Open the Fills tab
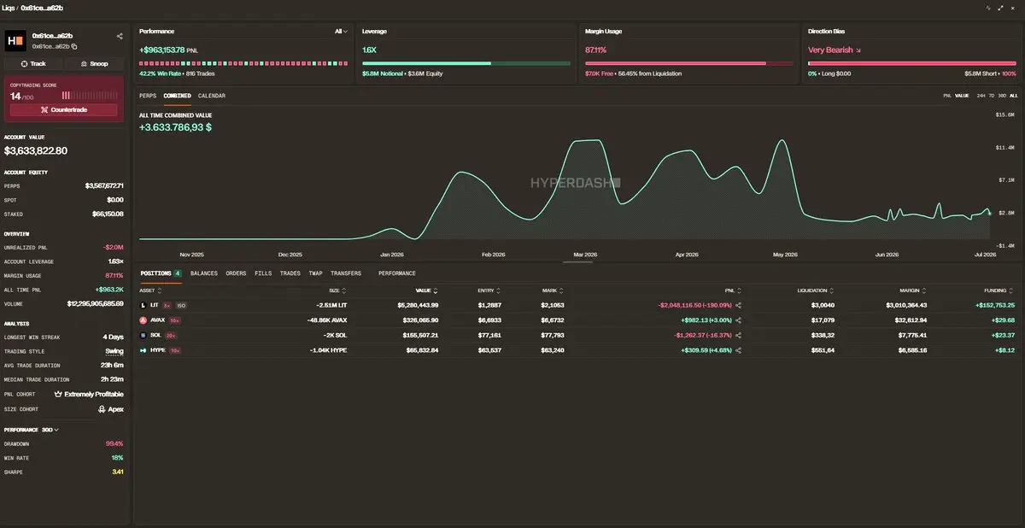1025x528 pixels. click(x=263, y=273)
